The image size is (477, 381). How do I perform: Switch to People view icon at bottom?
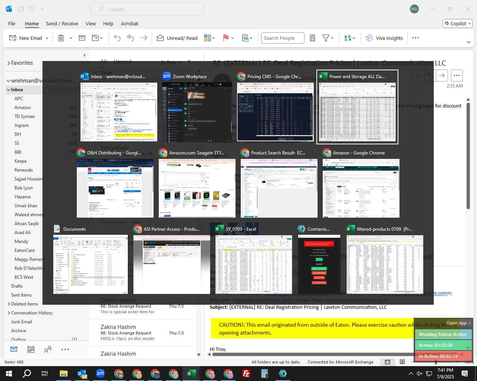48,349
